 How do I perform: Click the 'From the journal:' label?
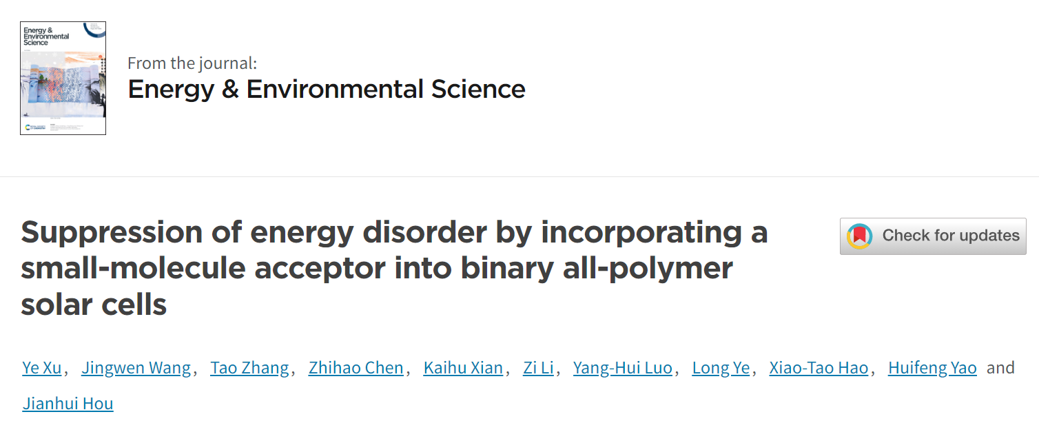click(x=192, y=63)
